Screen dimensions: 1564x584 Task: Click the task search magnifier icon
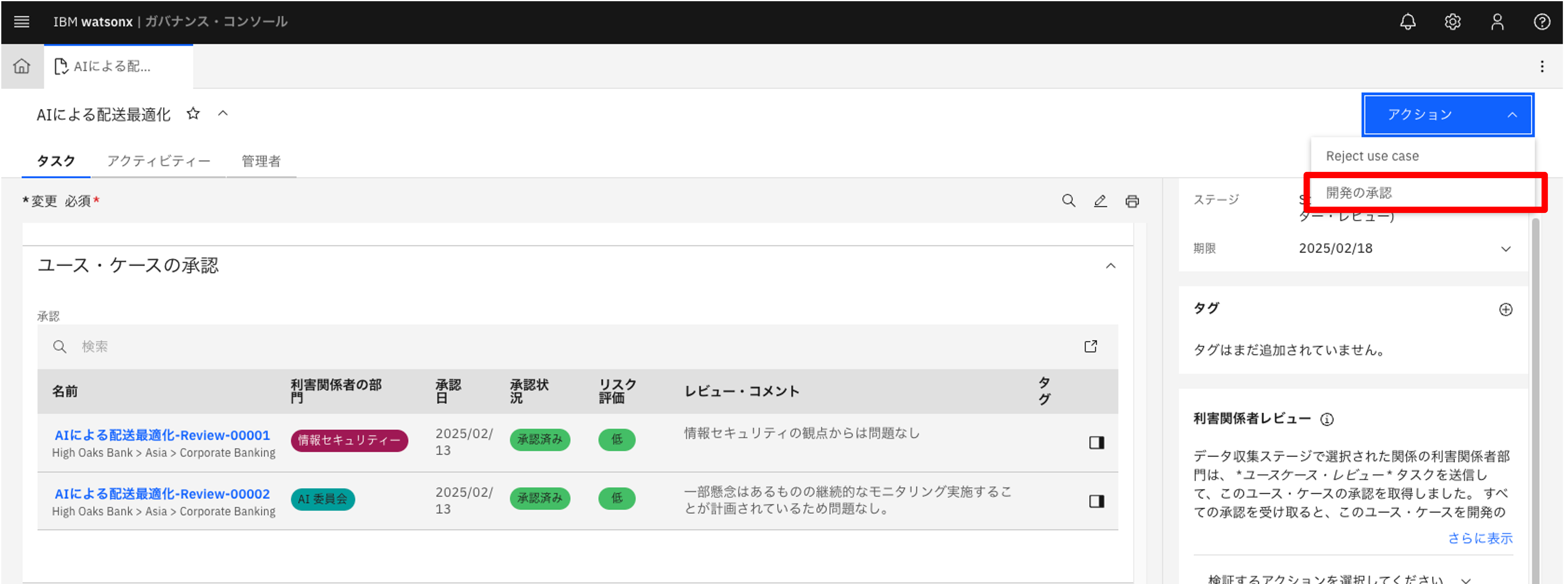tap(1068, 201)
